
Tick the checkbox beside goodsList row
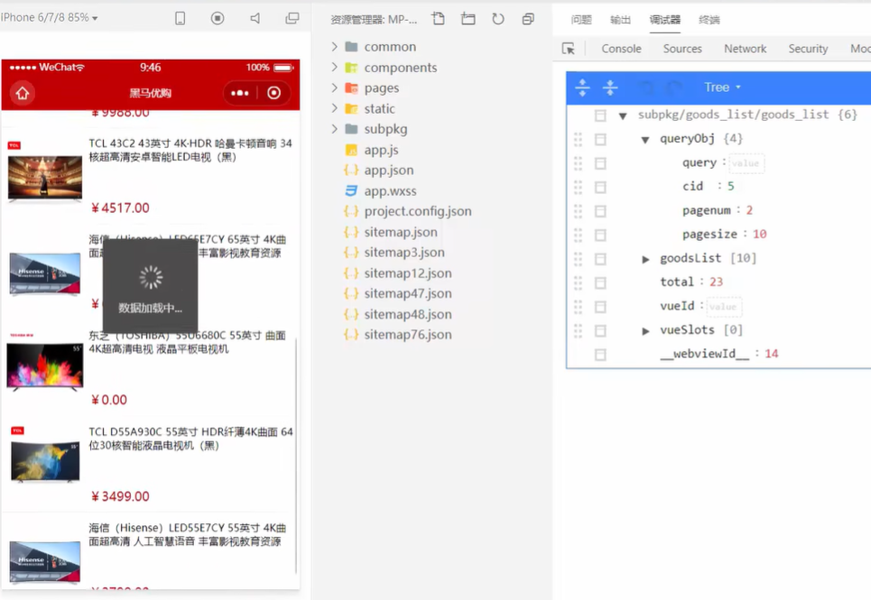tap(600, 259)
